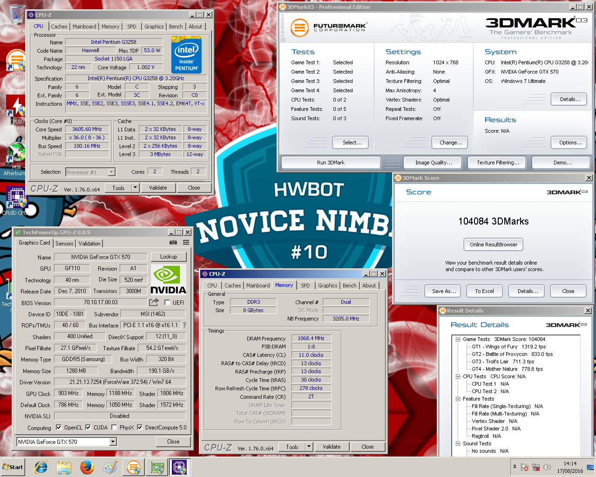Launch Firefox from the taskbar
The image size is (596, 477).
pos(87,467)
